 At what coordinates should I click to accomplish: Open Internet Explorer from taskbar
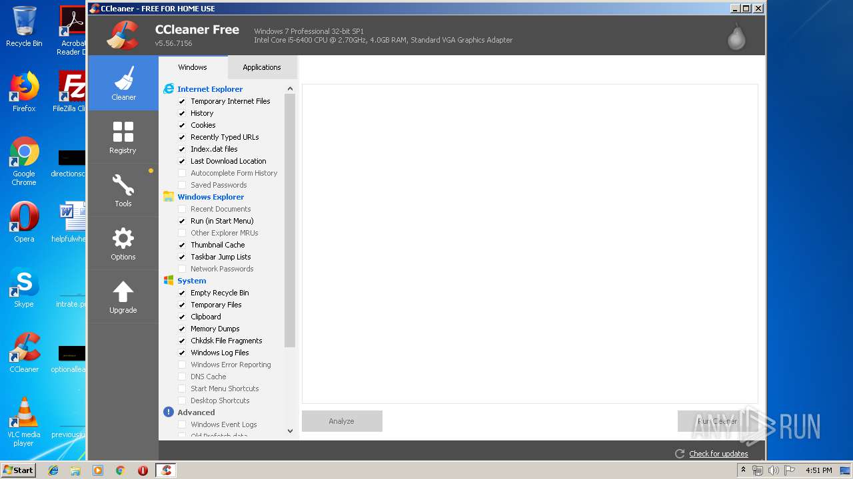53,470
